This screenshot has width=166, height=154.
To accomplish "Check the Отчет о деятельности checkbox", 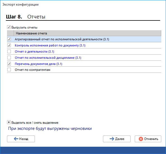I will (9, 52).
